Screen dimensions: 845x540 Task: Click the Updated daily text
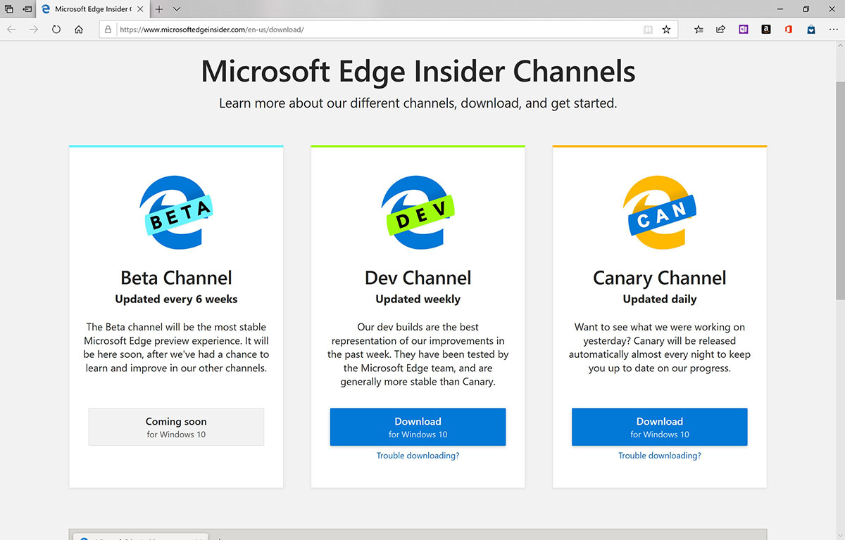click(x=660, y=299)
